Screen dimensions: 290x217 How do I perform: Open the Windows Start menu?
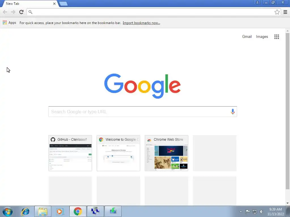[x=8, y=211]
